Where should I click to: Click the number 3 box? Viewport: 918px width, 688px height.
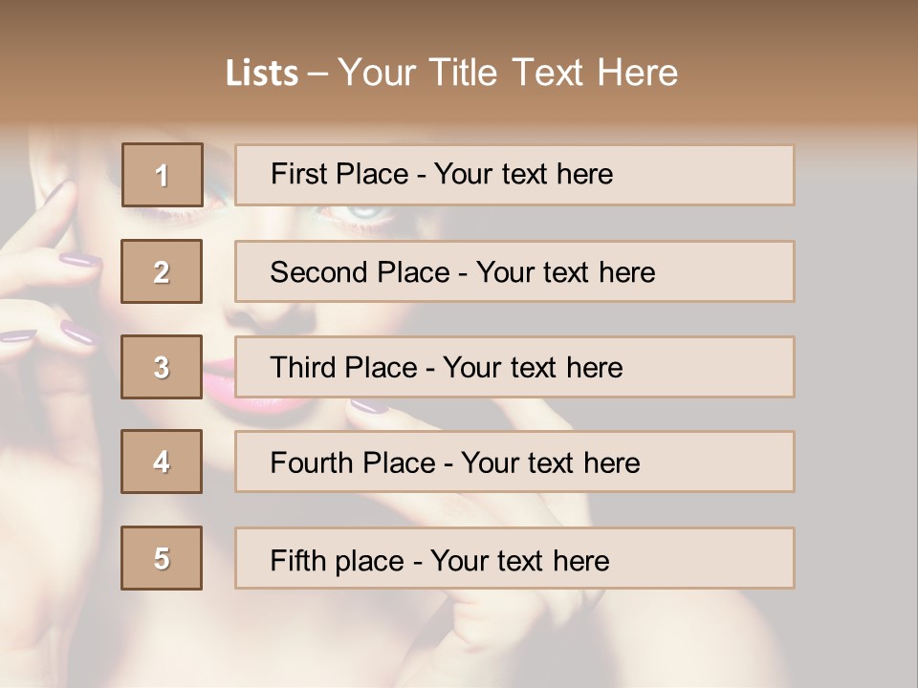pyautogui.click(x=162, y=367)
